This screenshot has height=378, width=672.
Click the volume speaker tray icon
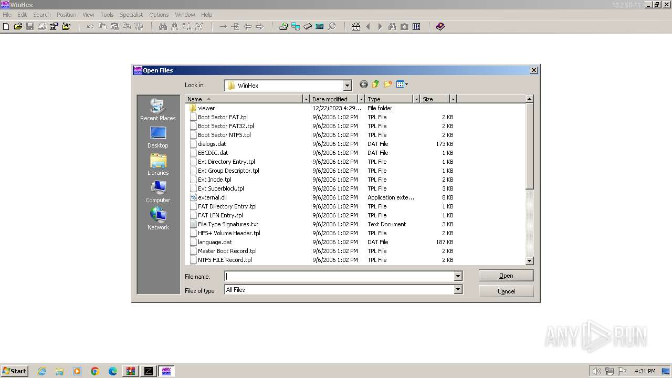tap(596, 371)
